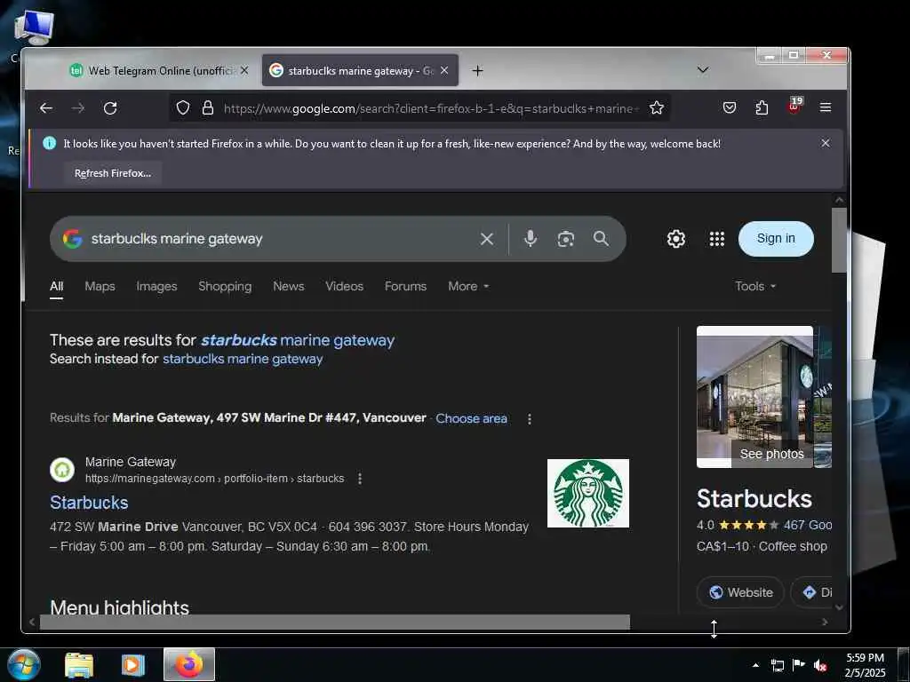Open the Tools dropdown
The height and width of the screenshot is (682, 910).
tap(755, 287)
